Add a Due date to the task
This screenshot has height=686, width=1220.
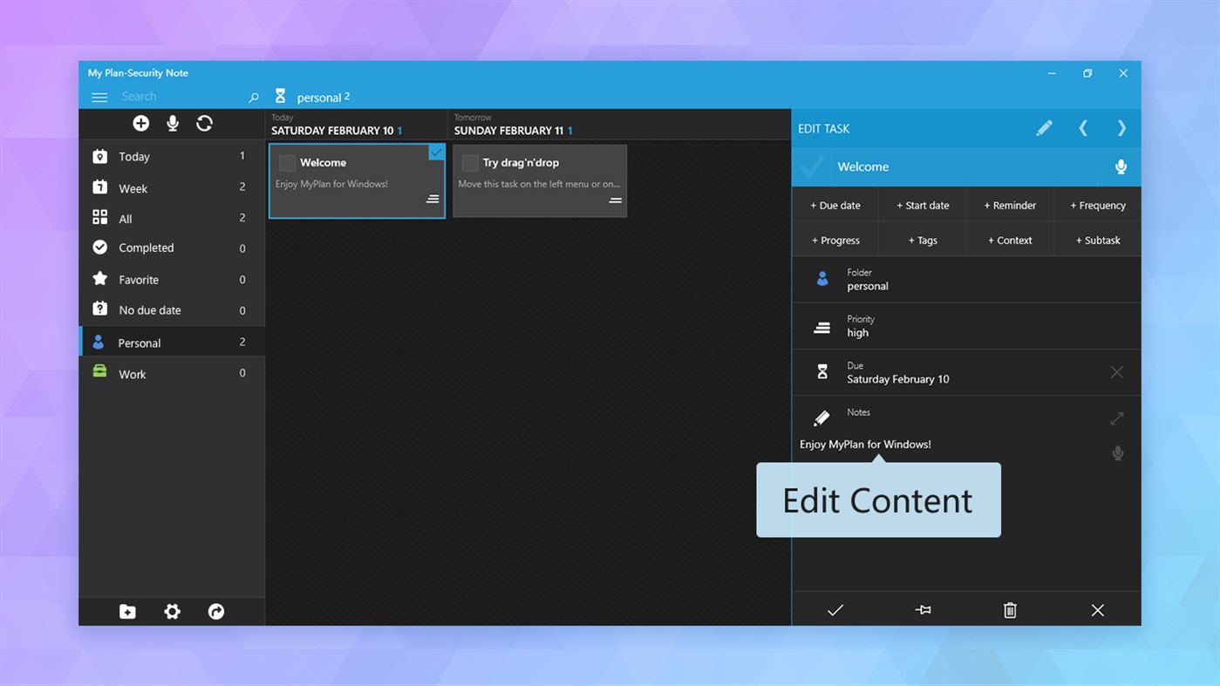pos(835,205)
